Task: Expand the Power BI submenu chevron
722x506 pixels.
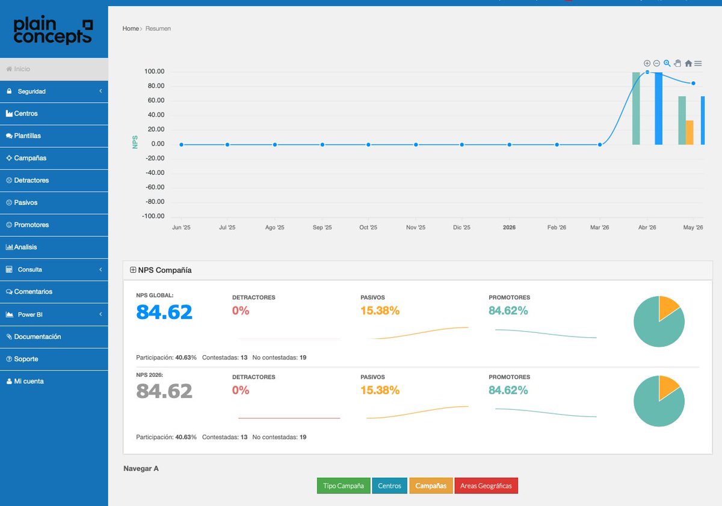Action: point(100,314)
